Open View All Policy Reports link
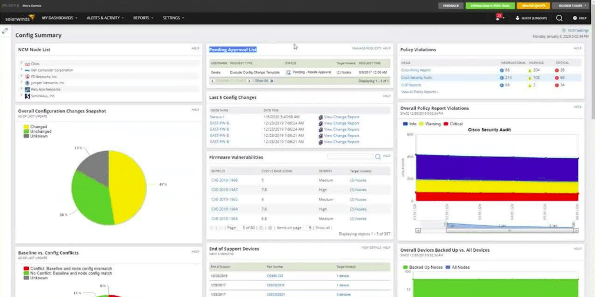 click(x=419, y=92)
